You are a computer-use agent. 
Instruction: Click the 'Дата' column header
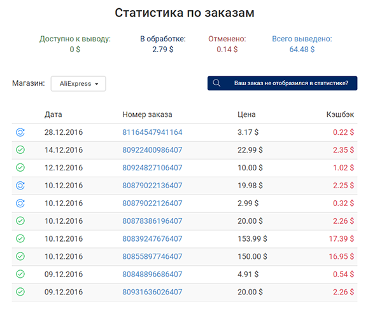(x=53, y=115)
